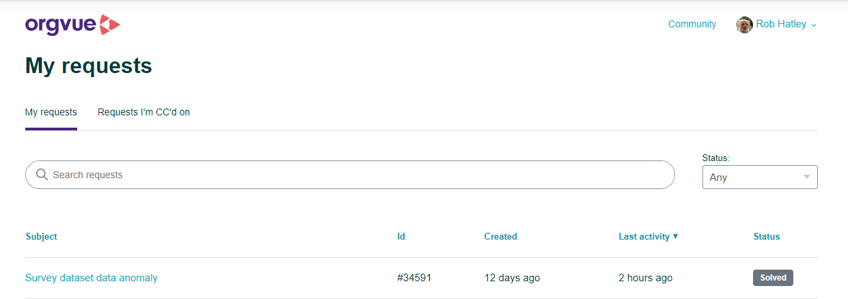Sort by the Last activity column header
This screenshot has width=848, height=299.
click(x=644, y=236)
